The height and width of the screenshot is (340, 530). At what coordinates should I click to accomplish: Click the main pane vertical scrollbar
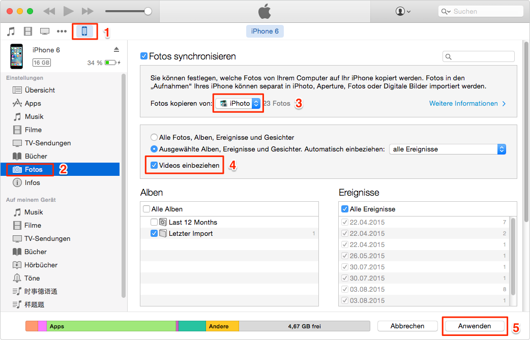click(526, 132)
